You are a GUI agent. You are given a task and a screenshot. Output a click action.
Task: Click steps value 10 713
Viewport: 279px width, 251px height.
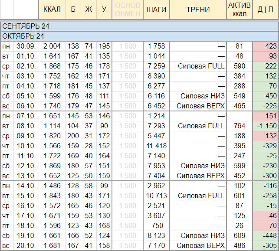click(156, 196)
